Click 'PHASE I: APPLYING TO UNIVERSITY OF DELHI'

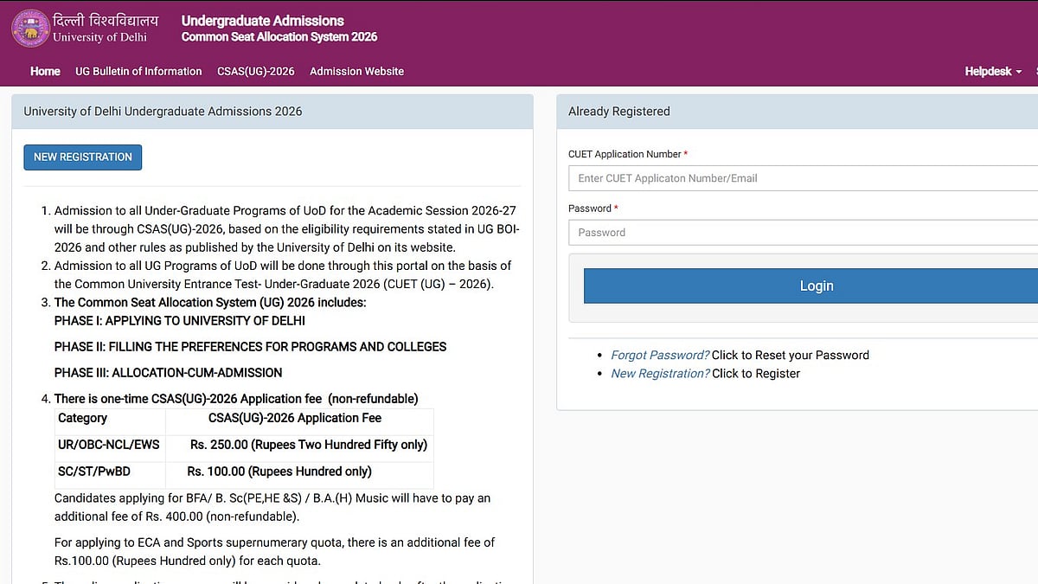(180, 321)
